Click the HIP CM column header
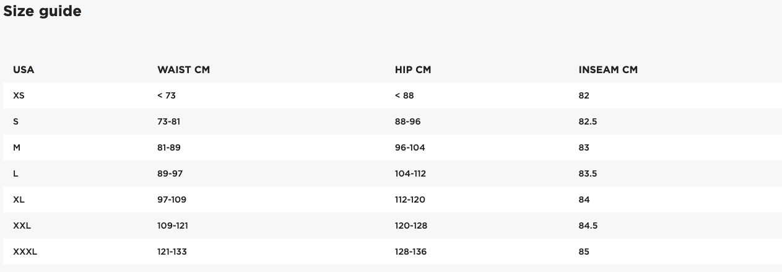Image resolution: width=782 pixels, height=272 pixels. pos(413,70)
